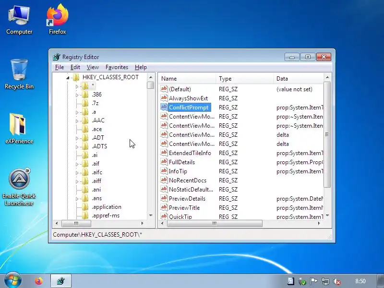Click the first tray icon left of the green check

coord(290,281)
